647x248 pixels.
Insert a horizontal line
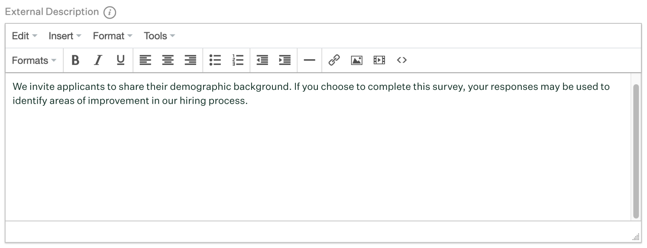pos(309,60)
